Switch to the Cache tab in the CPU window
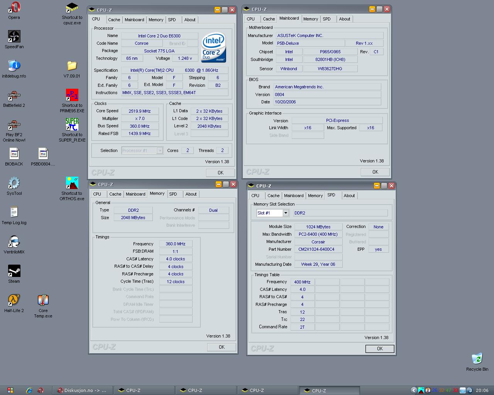494x395 pixels. coord(114,20)
